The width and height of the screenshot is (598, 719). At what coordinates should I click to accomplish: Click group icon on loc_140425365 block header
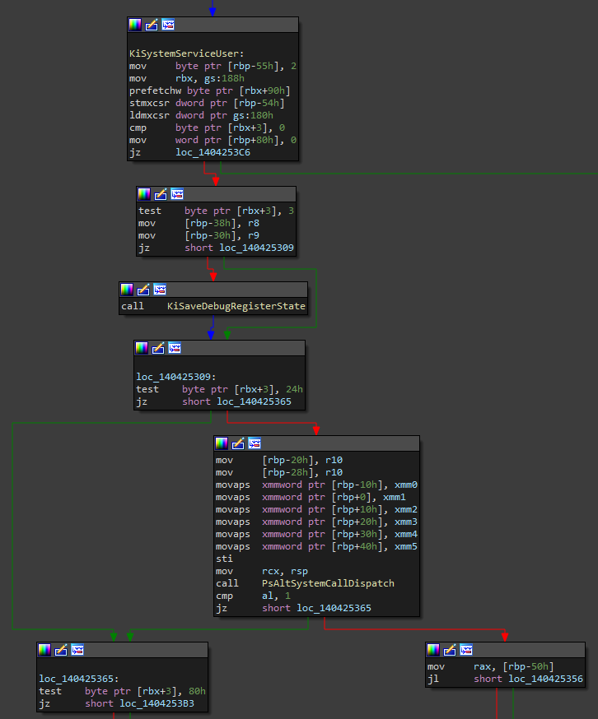click(x=77, y=650)
